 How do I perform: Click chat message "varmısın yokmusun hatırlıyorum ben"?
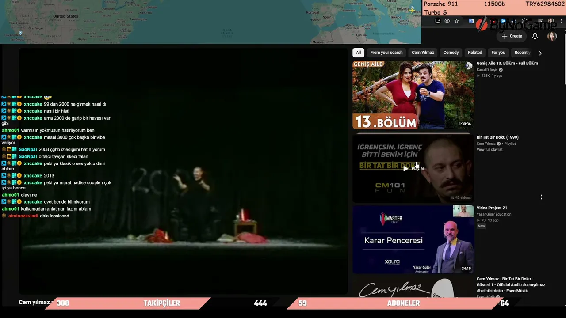[57, 131]
